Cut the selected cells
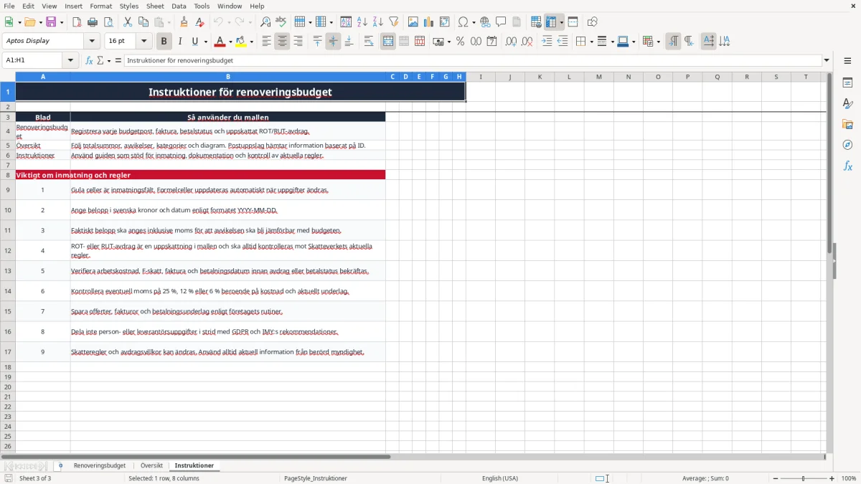The height and width of the screenshot is (484, 861). 128,22
